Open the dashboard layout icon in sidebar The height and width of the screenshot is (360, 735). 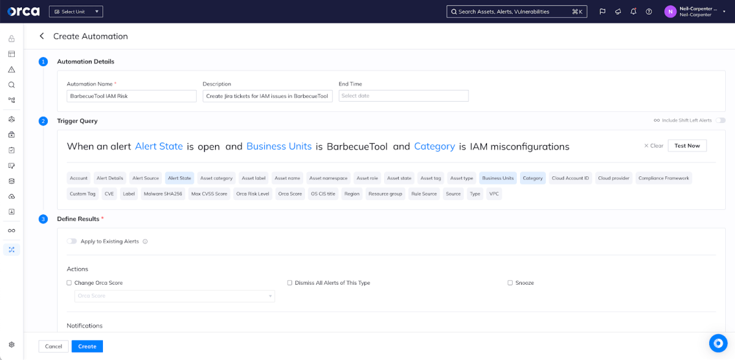[x=12, y=54]
